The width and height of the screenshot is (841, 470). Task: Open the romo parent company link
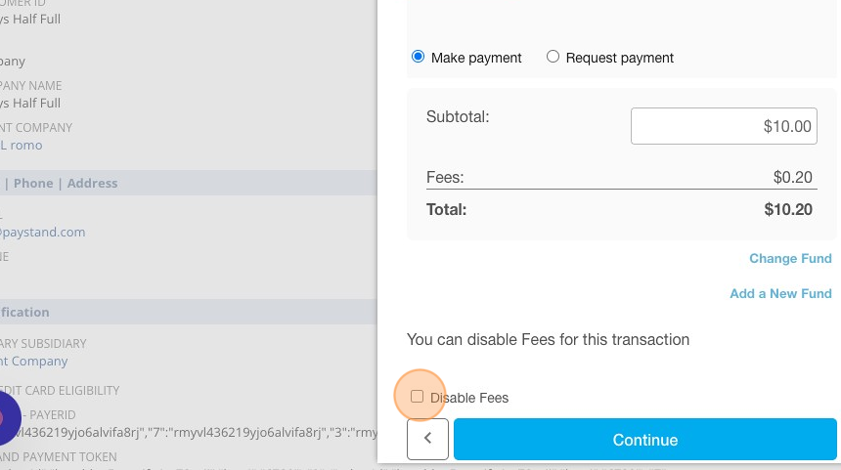pyautogui.click(x=21, y=146)
